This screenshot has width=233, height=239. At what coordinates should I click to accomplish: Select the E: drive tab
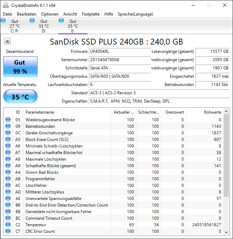pos(73,26)
